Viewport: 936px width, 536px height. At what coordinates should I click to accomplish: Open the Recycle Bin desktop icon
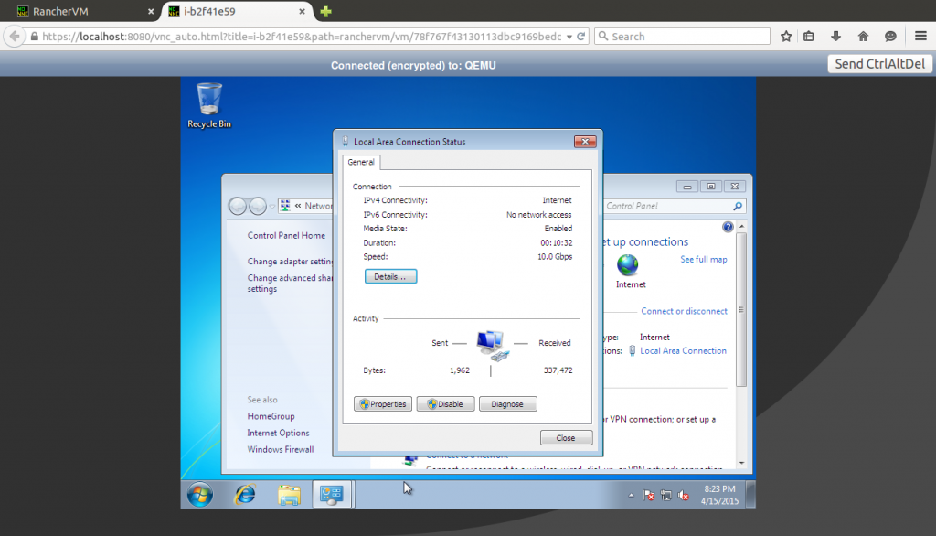(209, 105)
